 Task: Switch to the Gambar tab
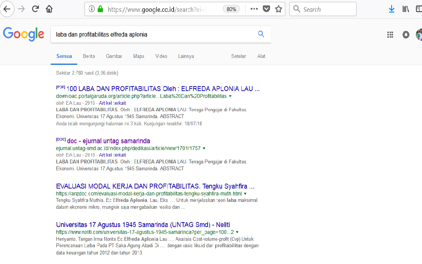point(114,56)
